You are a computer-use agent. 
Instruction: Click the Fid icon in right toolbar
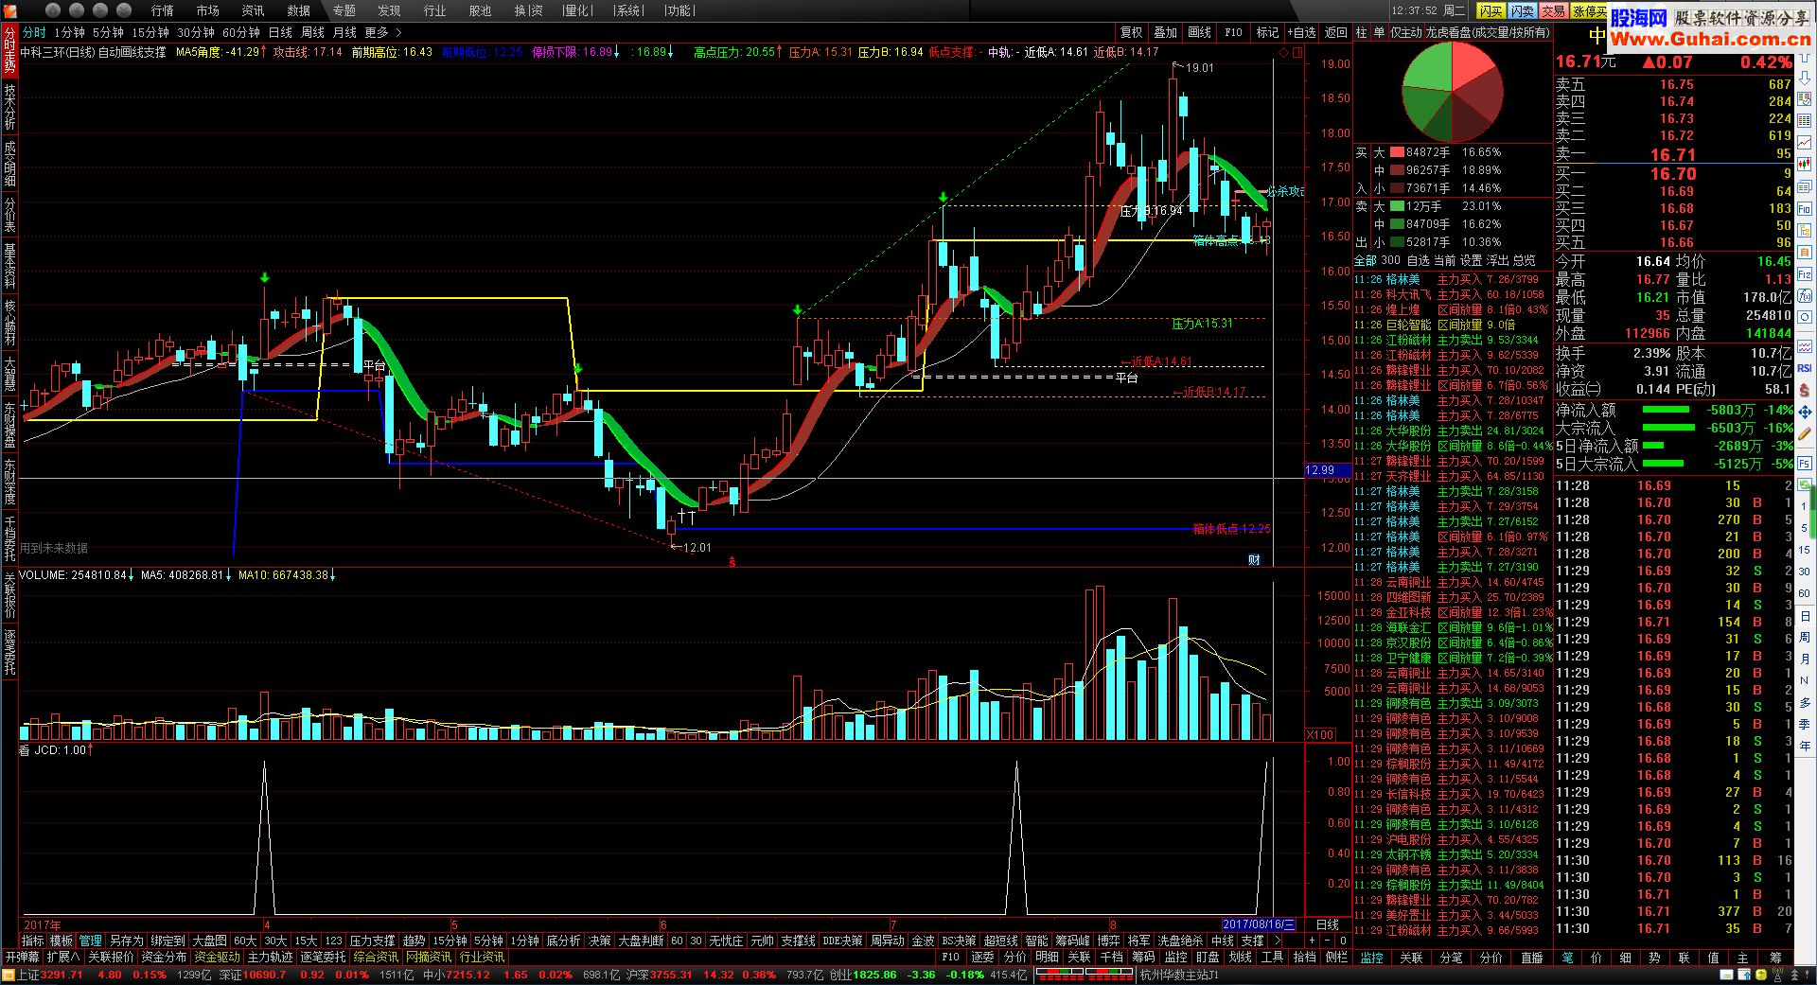[x=1805, y=209]
